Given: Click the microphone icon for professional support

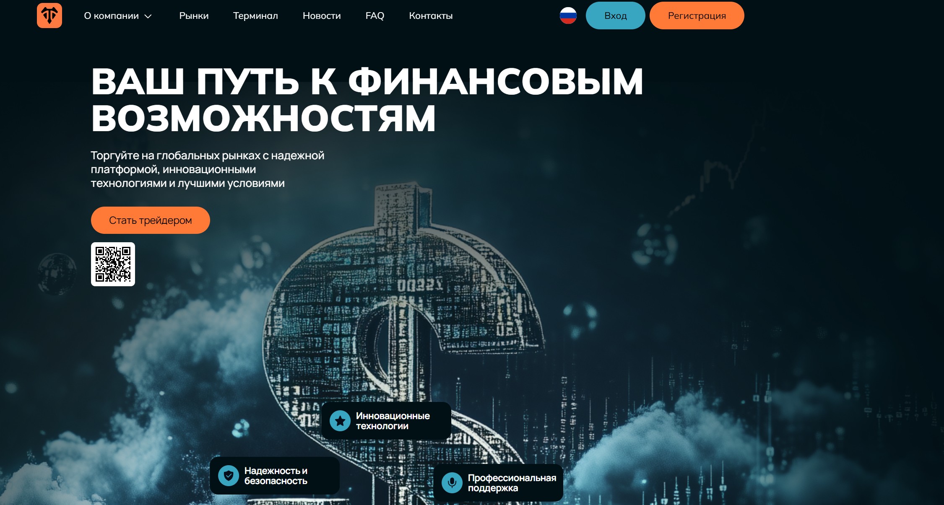Looking at the screenshot, I should tap(452, 483).
